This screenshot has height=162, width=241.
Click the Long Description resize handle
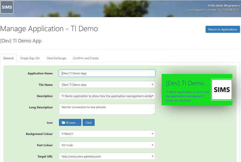154,113
